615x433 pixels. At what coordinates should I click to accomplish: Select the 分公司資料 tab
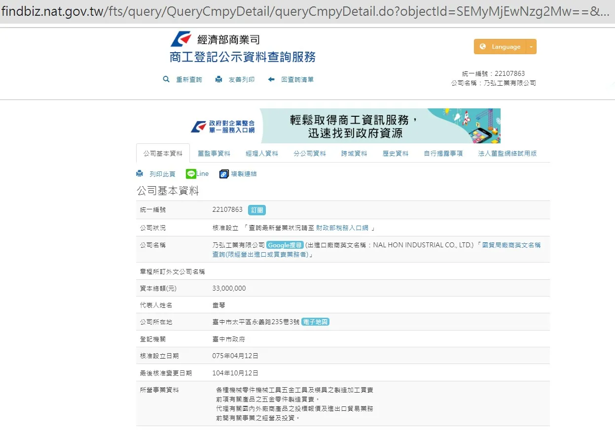pos(310,153)
